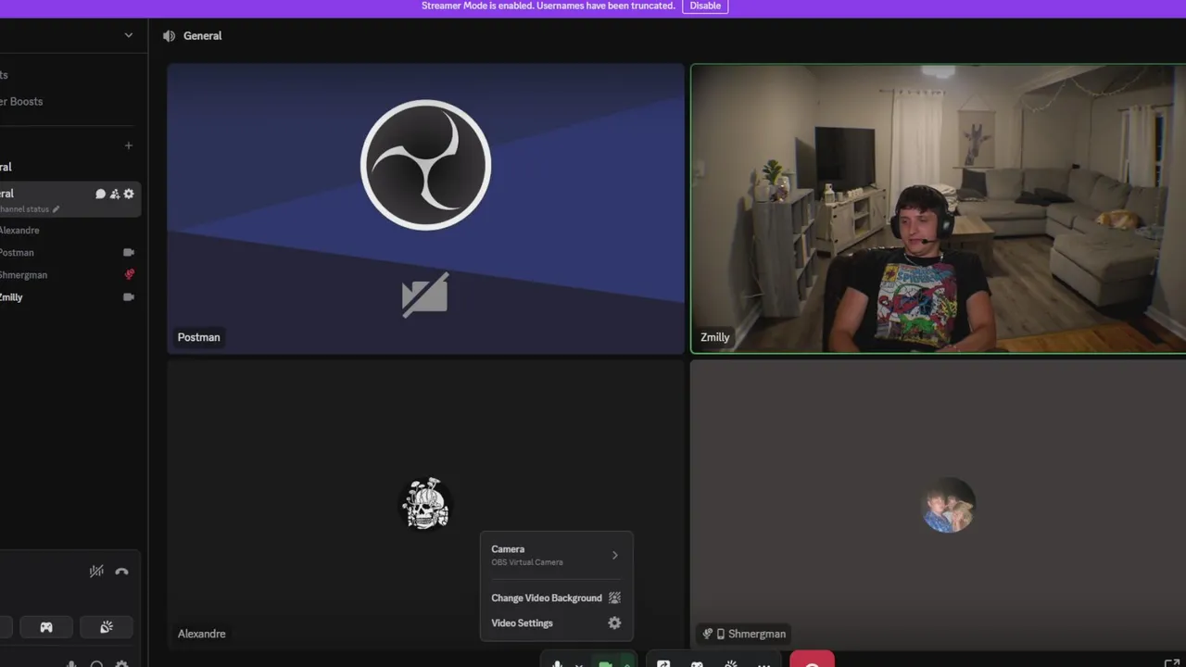Click the red disconnect call button

813,660
